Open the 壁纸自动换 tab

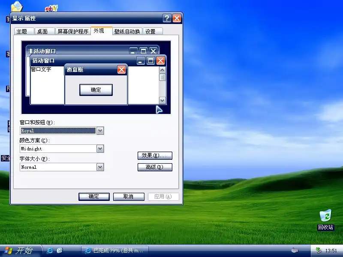pyautogui.click(x=127, y=31)
